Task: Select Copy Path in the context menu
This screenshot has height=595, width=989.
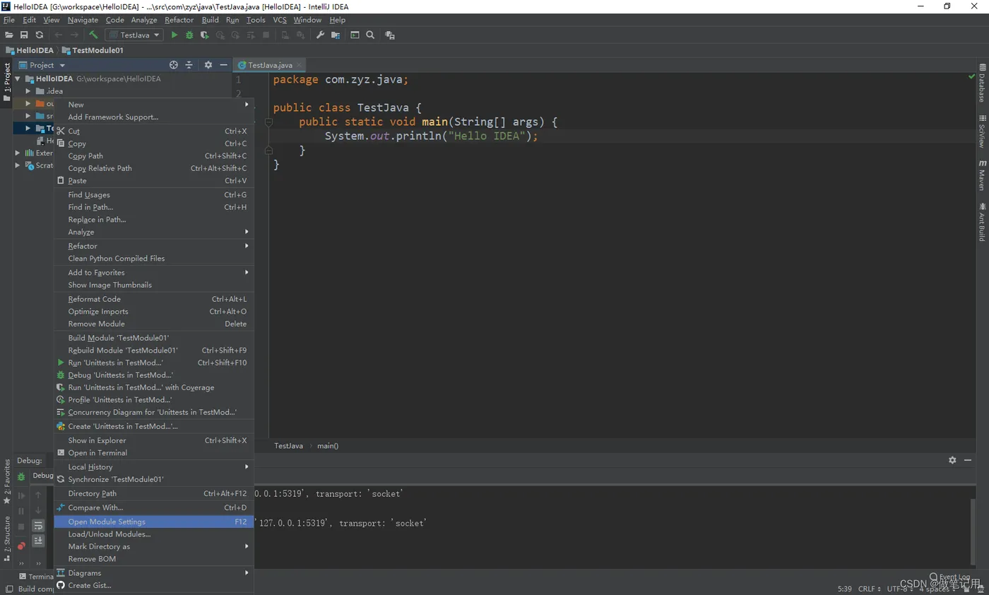Action: click(x=154, y=156)
